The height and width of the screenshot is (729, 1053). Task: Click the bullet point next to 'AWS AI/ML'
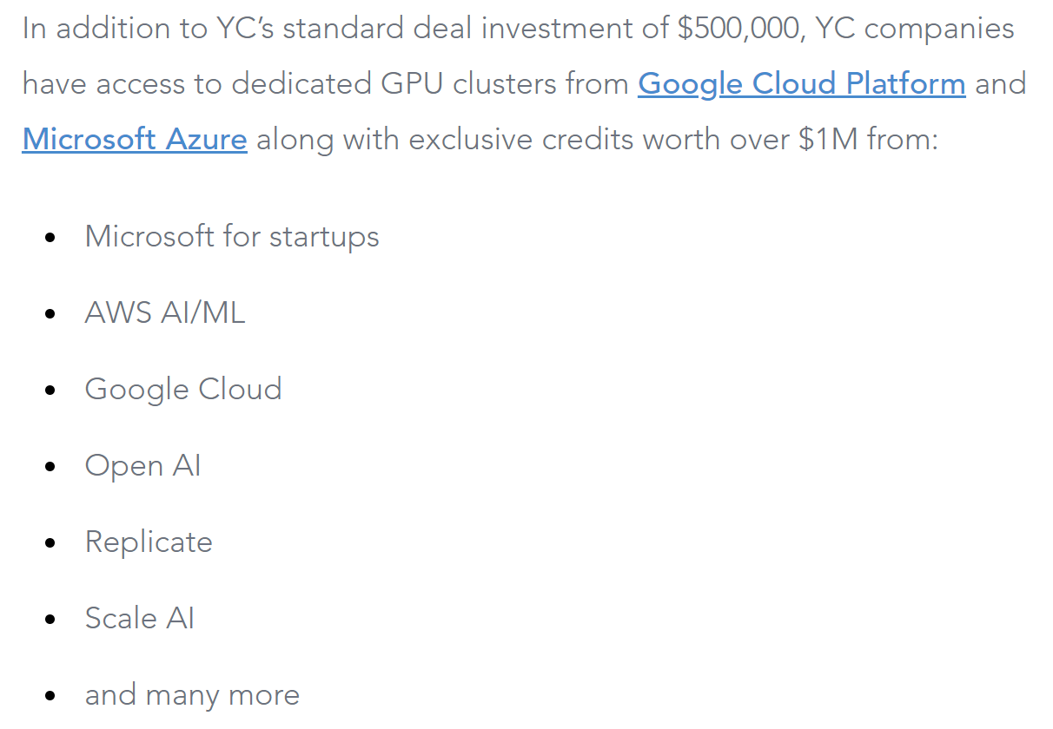50,314
